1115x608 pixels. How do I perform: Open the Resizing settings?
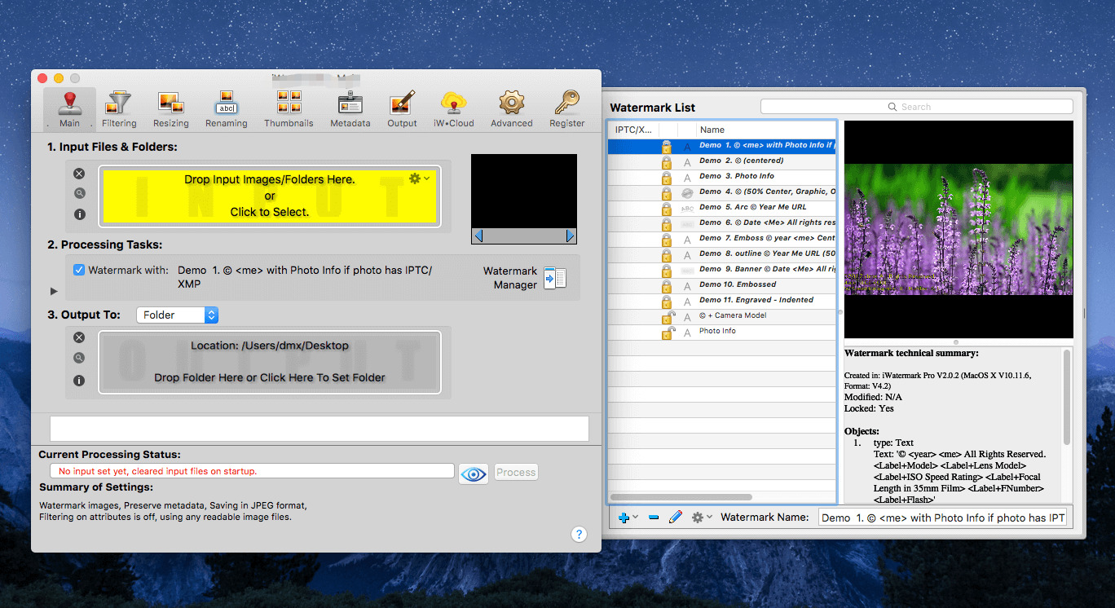point(170,109)
